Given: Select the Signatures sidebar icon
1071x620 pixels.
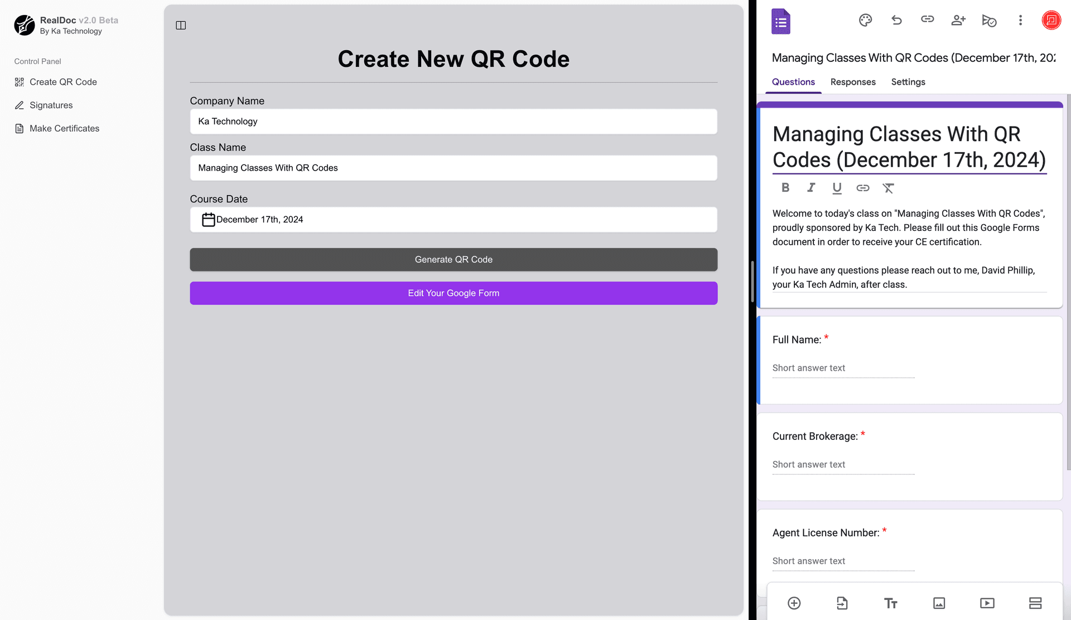Looking at the screenshot, I should click(x=19, y=105).
